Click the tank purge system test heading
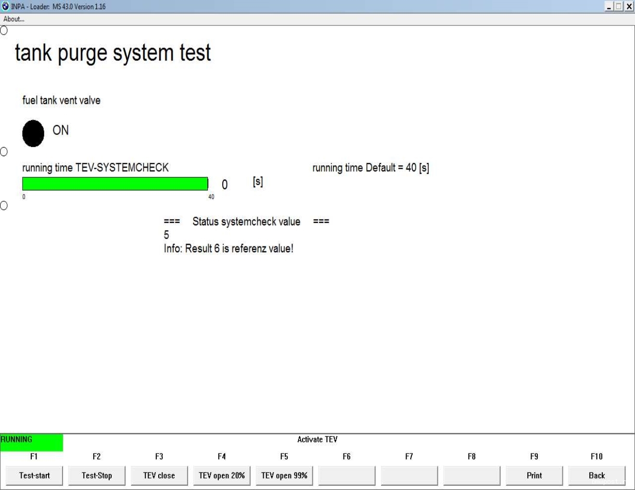The image size is (635, 490). click(113, 53)
